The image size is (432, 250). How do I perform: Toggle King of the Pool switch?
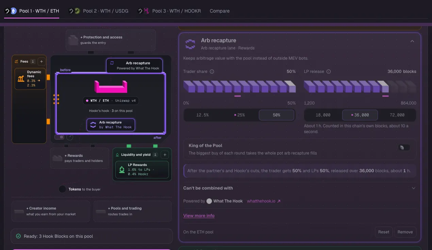tap(404, 147)
